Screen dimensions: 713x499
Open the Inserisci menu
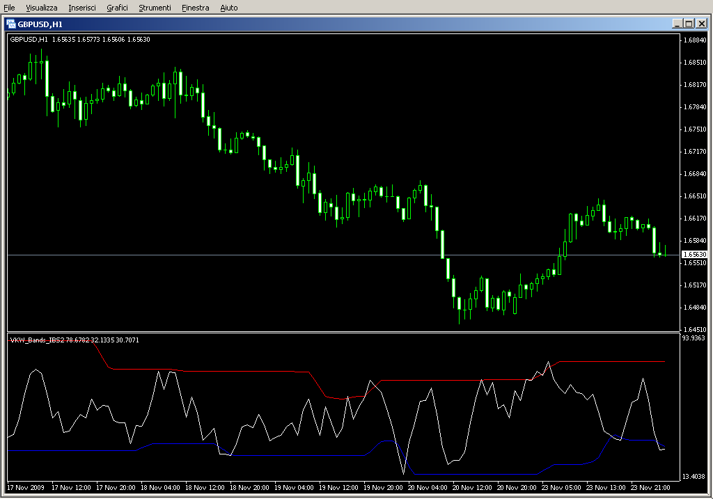[82, 8]
